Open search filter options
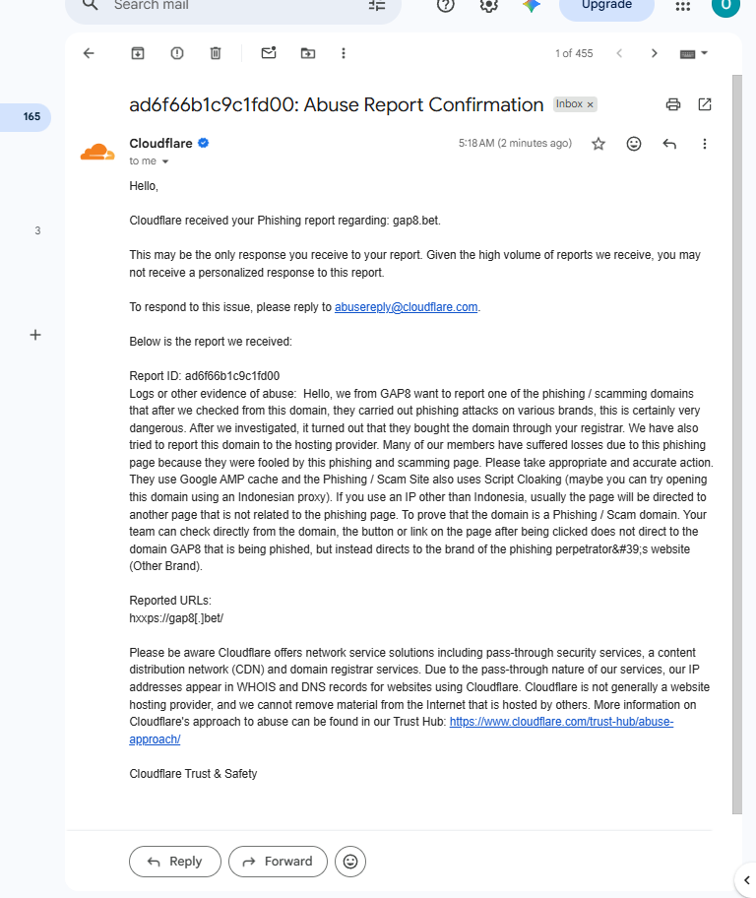The image size is (756, 898). click(x=377, y=5)
